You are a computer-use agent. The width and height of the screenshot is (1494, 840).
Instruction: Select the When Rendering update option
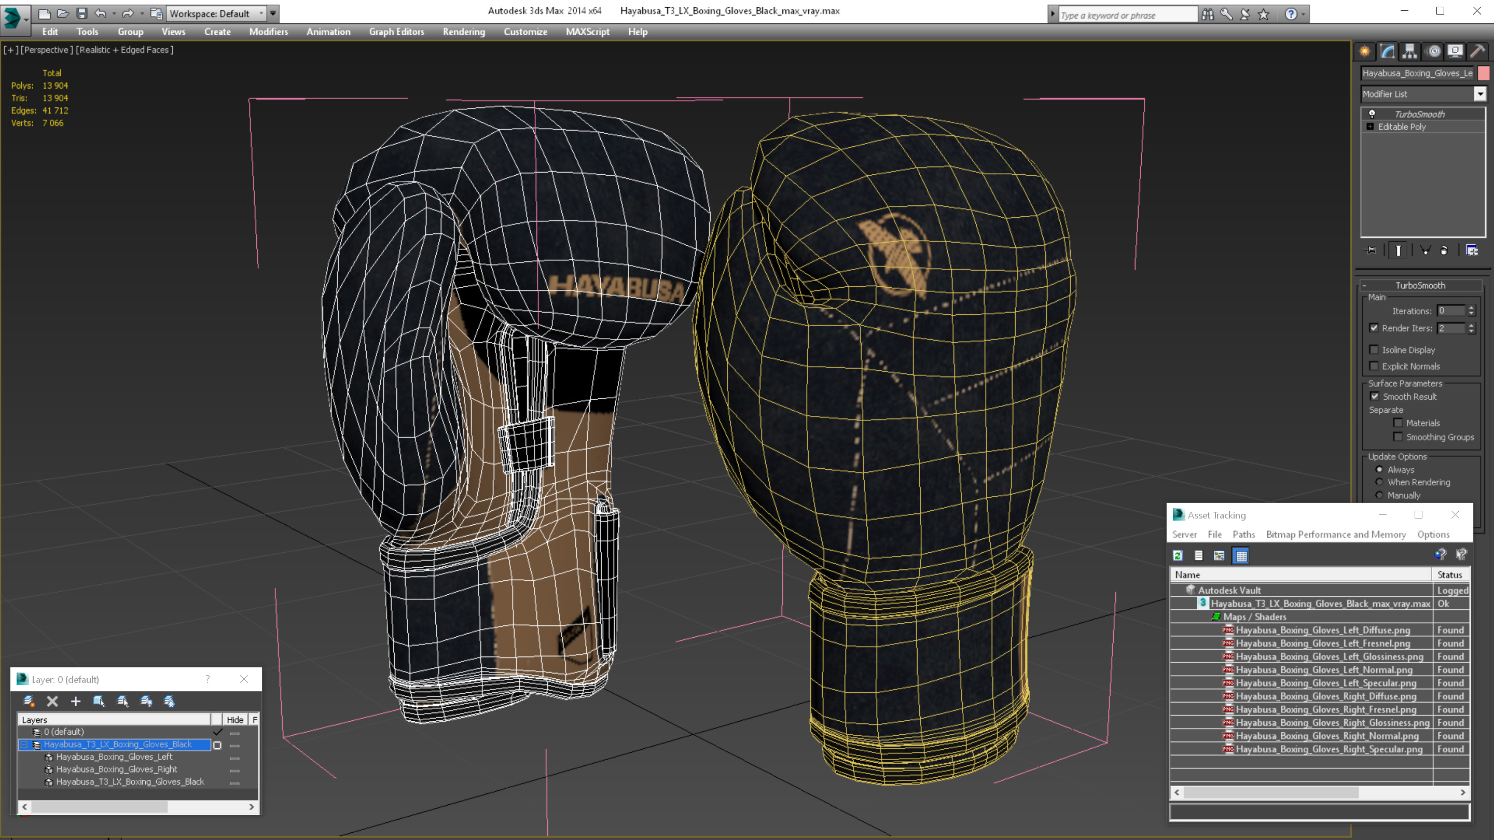[1380, 482]
